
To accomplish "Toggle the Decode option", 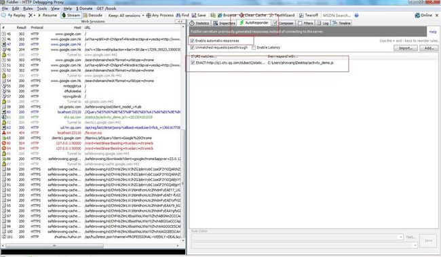I will coord(92,15).
